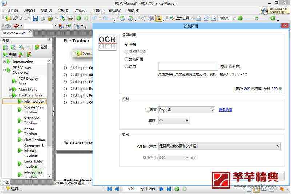
Task: Open the 放大工具 zoom tool dropdown arrow
Action: [x=192, y=18]
